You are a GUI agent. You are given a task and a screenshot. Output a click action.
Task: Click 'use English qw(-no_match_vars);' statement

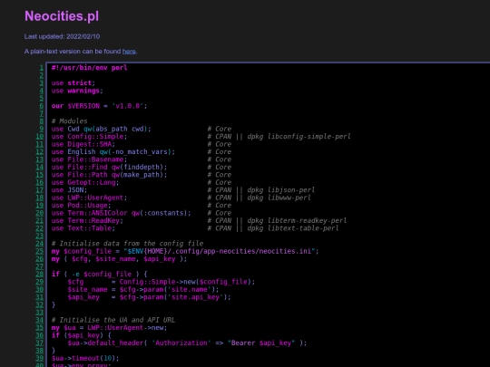(x=113, y=151)
